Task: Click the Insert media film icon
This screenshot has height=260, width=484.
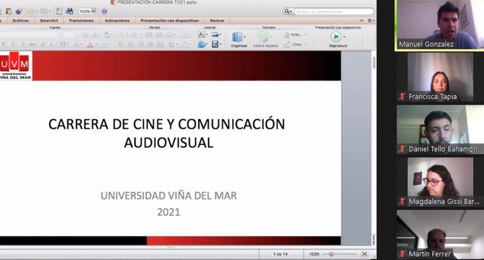Action: 215,44
